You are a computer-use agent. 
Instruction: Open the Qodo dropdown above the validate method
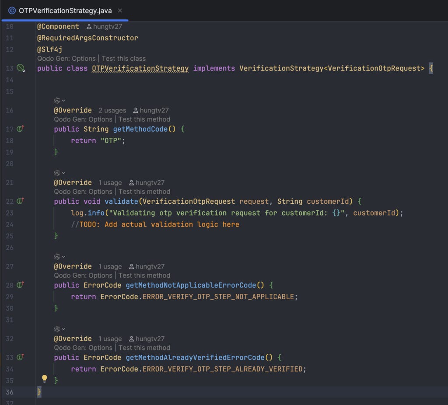(59, 173)
